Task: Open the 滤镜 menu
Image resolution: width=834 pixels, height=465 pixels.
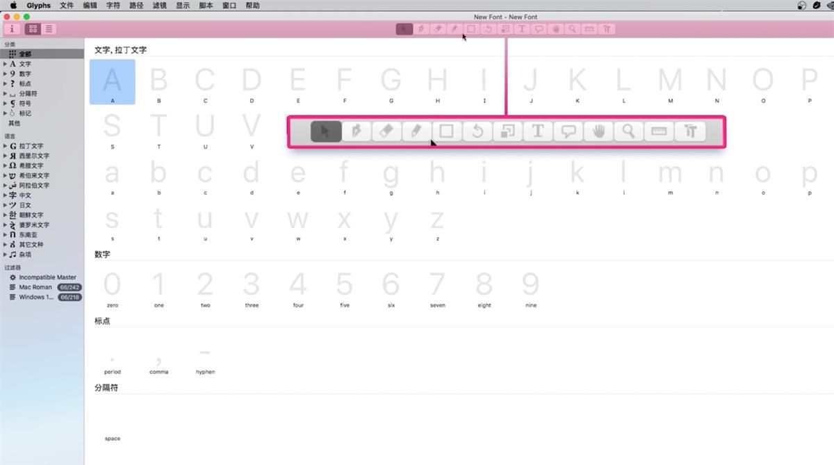Action: 160,6
